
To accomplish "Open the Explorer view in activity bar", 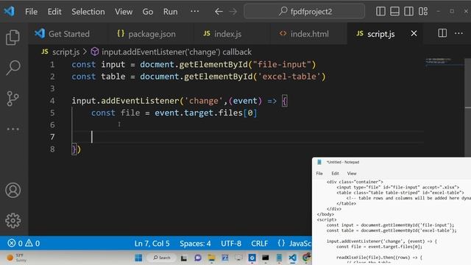I will click(x=13, y=38).
